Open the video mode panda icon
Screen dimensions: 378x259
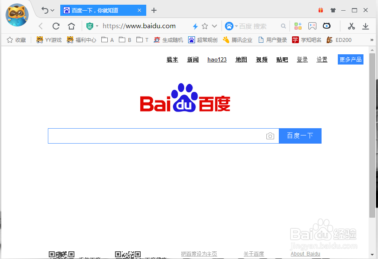click(327, 26)
